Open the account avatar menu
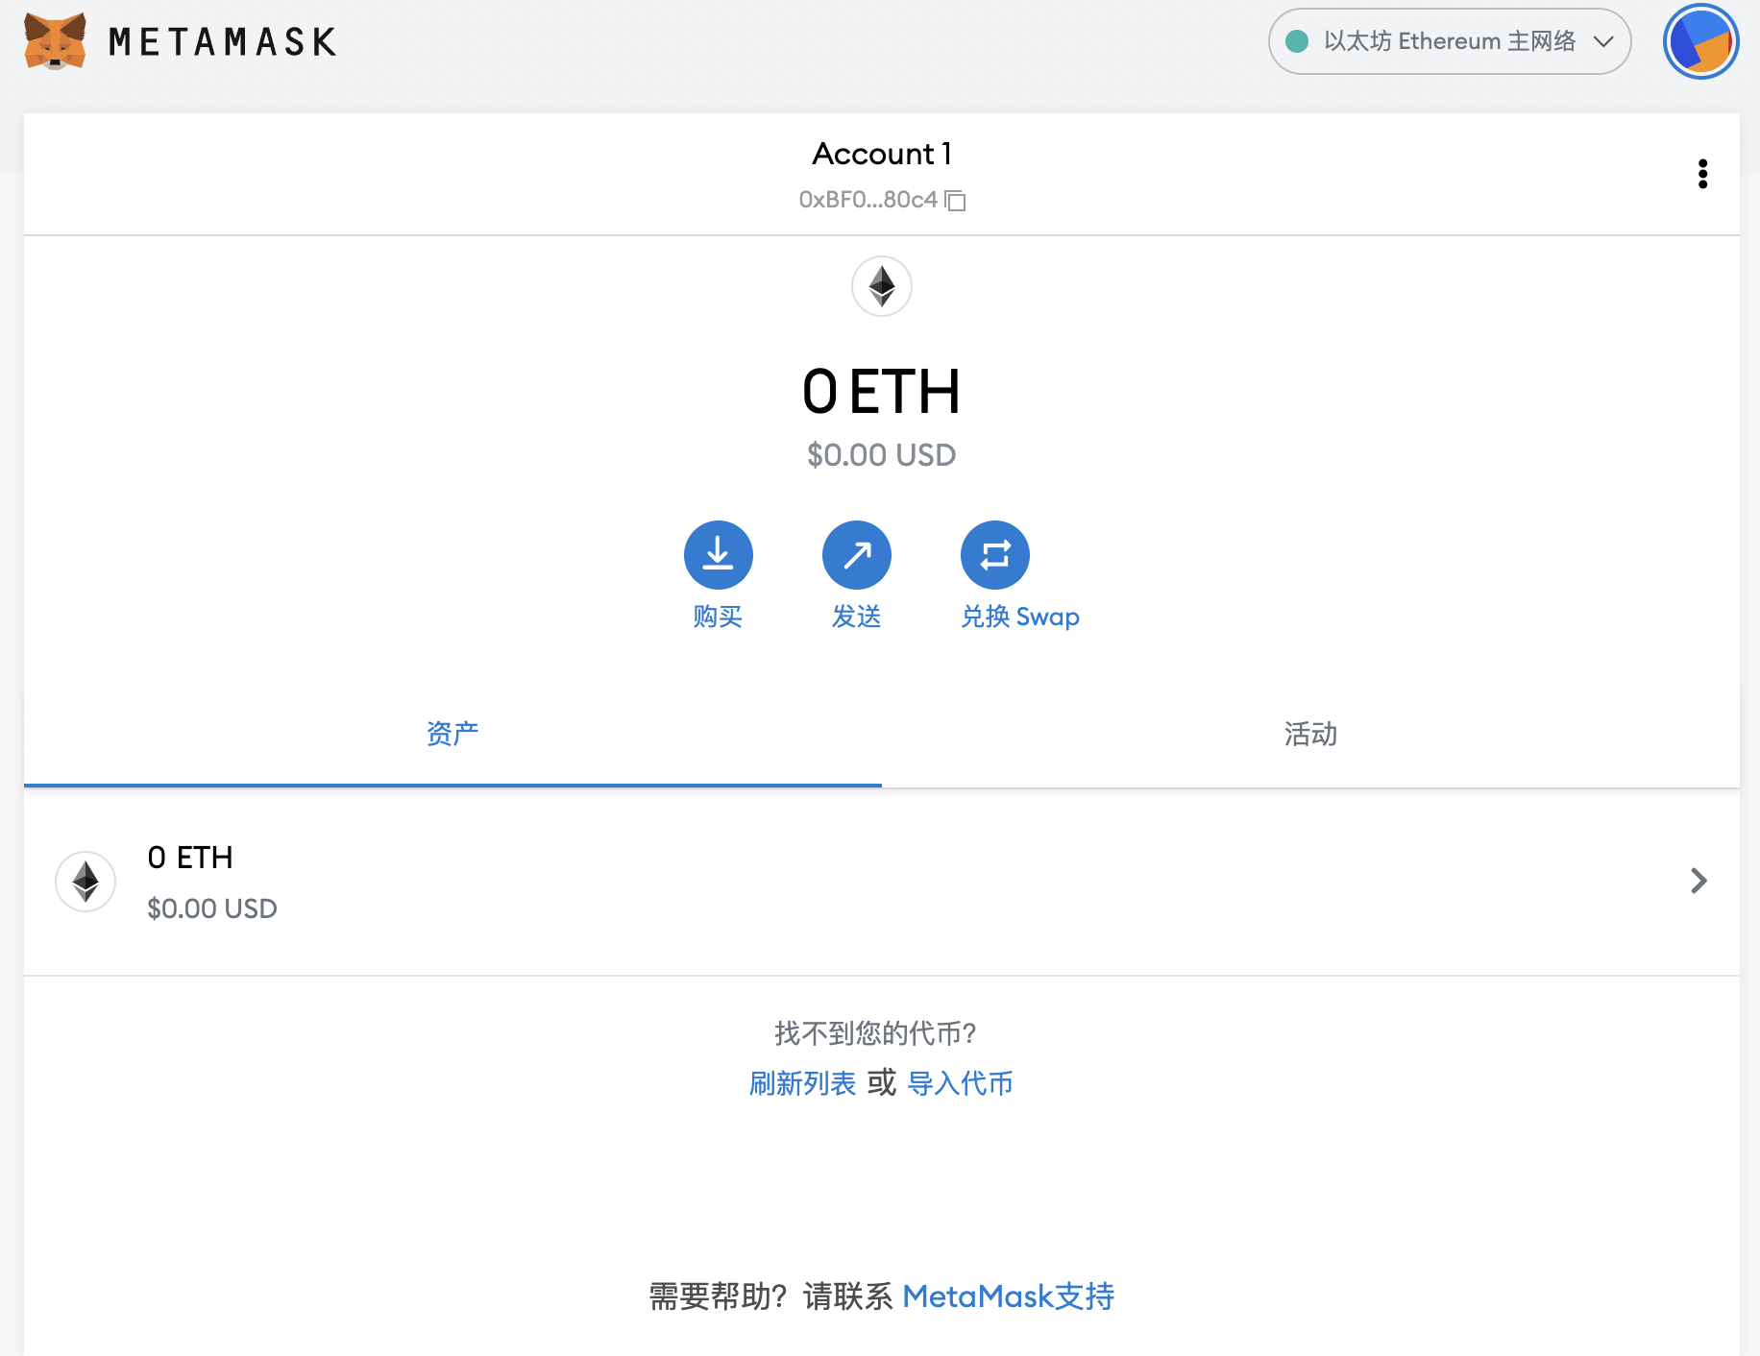The width and height of the screenshot is (1760, 1356). tap(1700, 41)
